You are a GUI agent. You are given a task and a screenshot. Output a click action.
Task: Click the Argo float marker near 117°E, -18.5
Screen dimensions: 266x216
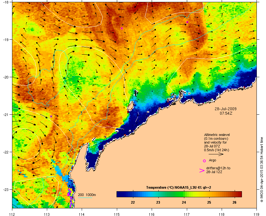coord(187,22)
